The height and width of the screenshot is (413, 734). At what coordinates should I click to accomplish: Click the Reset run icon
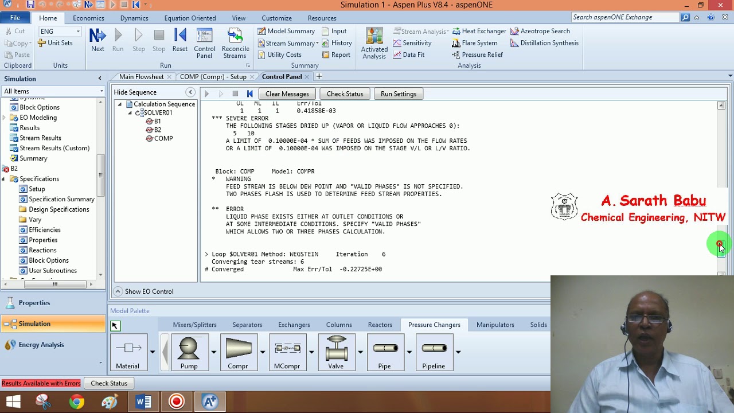[180, 41]
